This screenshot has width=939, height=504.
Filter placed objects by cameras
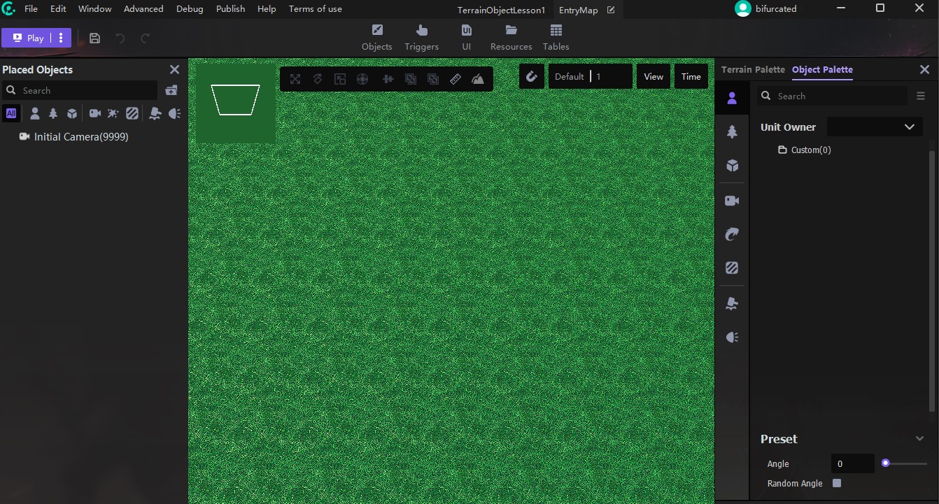pyautogui.click(x=94, y=113)
